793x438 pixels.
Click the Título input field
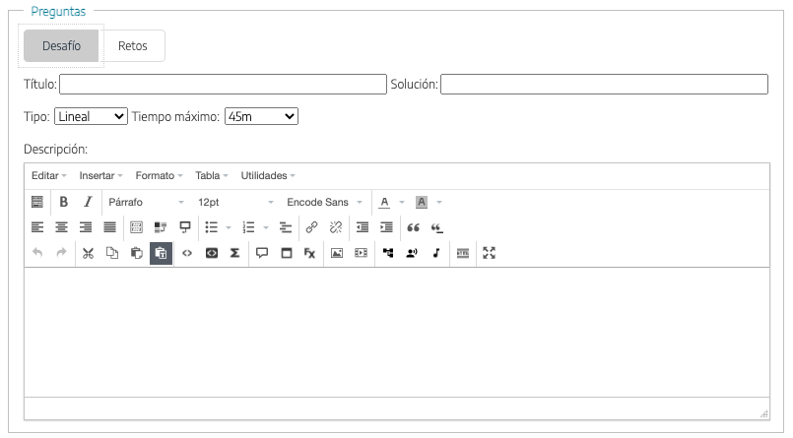pos(223,85)
